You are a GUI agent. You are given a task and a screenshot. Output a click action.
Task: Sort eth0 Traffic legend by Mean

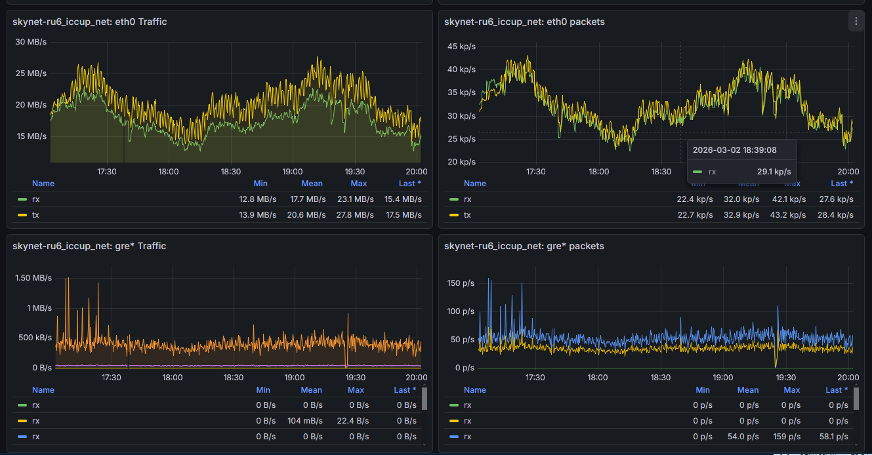coord(312,184)
